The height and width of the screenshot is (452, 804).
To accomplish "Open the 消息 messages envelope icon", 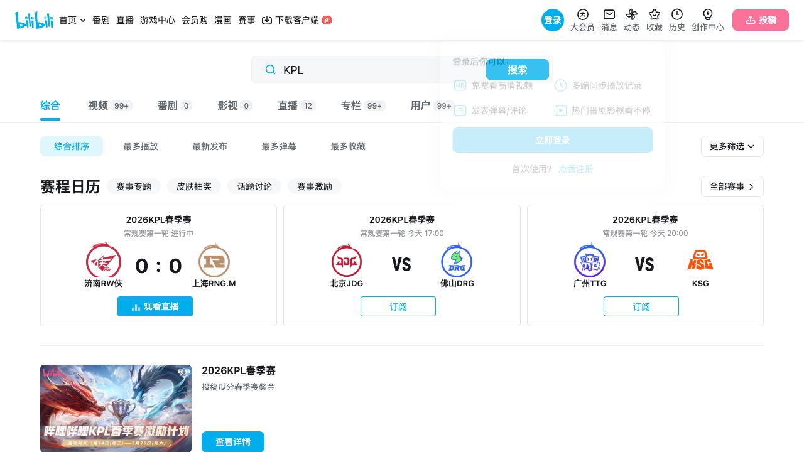I will tap(609, 14).
